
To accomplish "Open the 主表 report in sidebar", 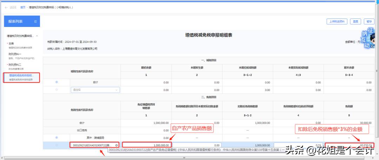I will tap(11, 44).
